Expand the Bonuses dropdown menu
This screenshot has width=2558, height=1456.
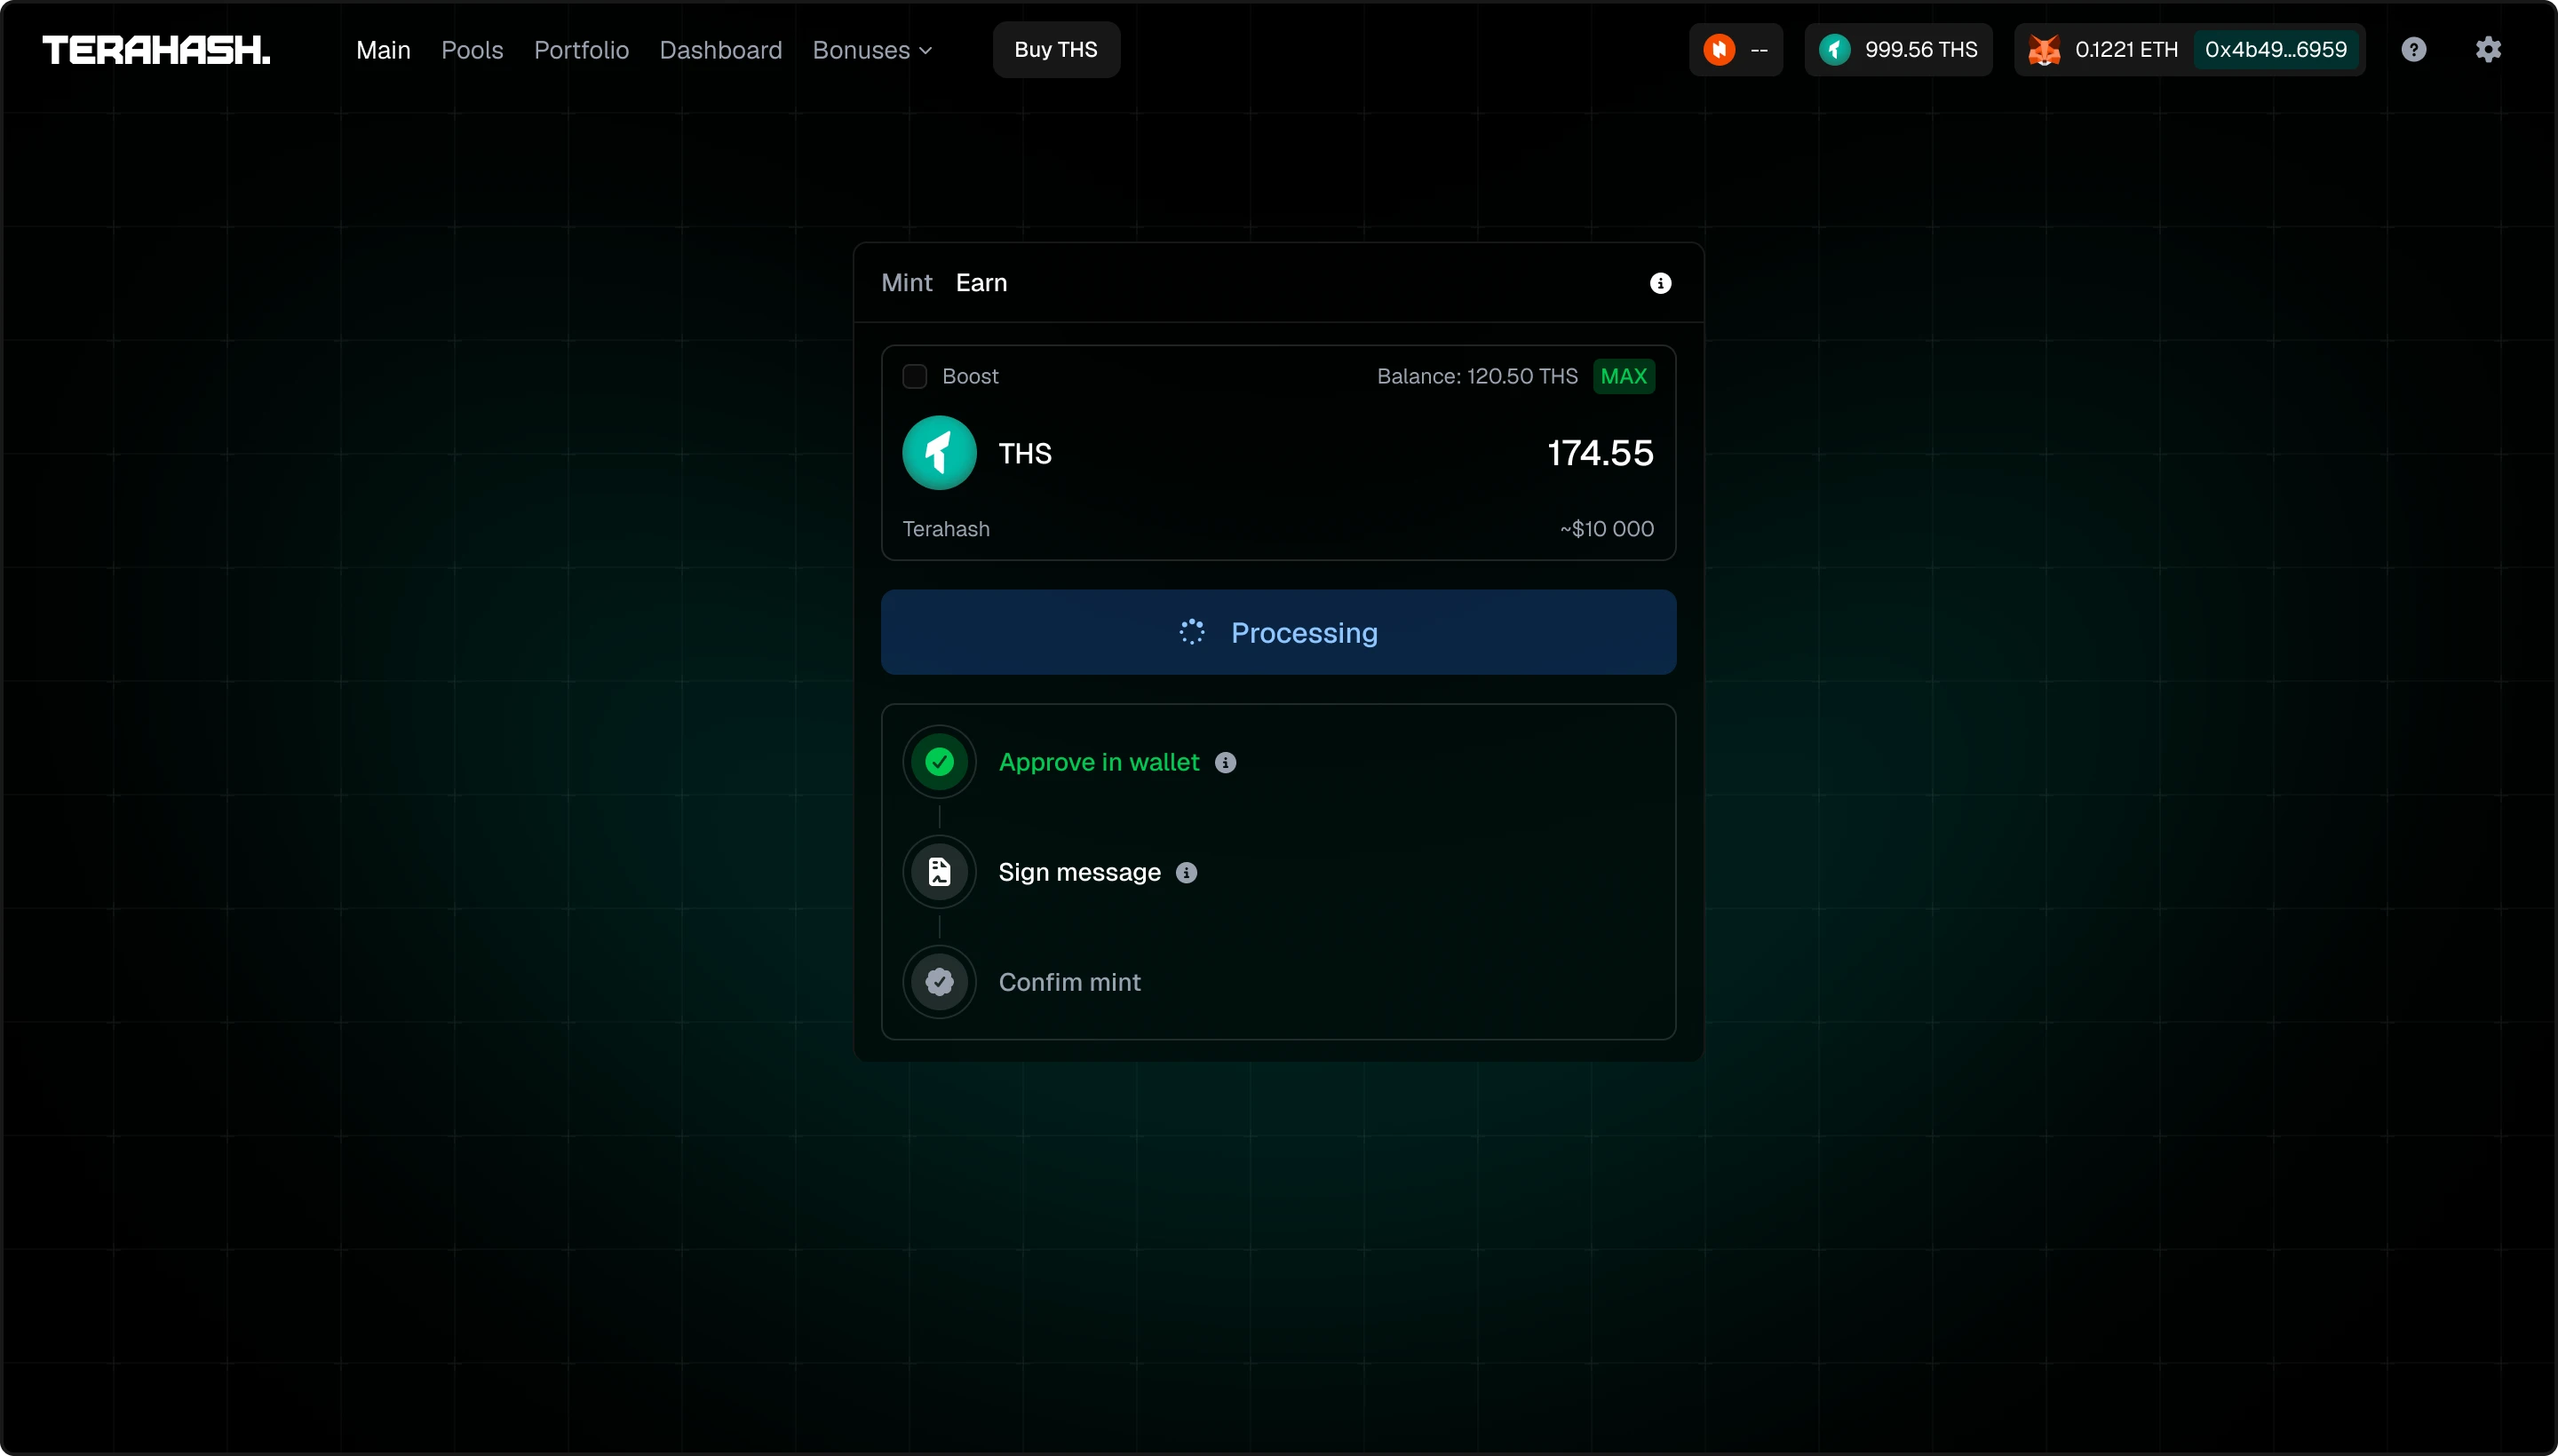click(x=872, y=50)
